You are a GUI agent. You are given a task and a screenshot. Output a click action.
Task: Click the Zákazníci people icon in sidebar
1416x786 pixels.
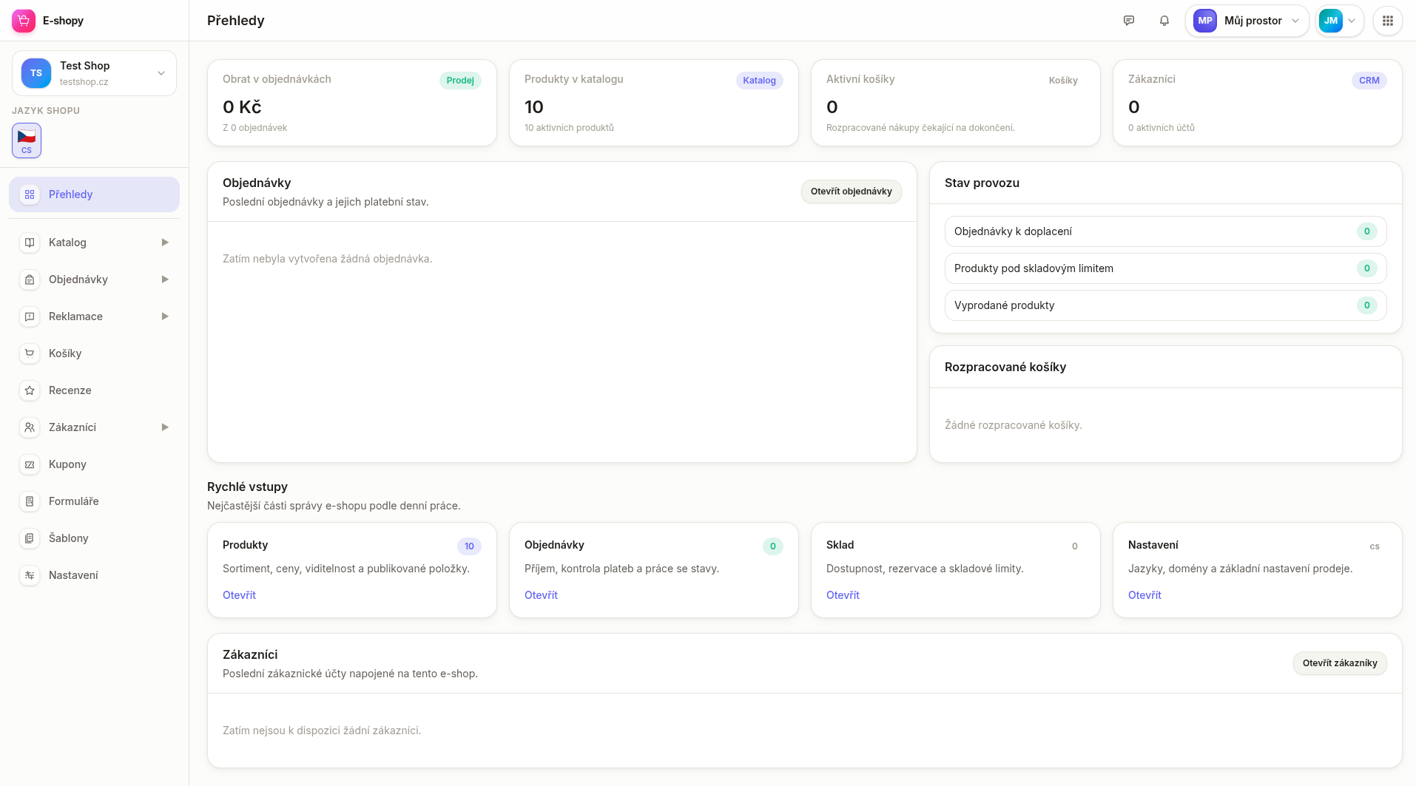(30, 427)
